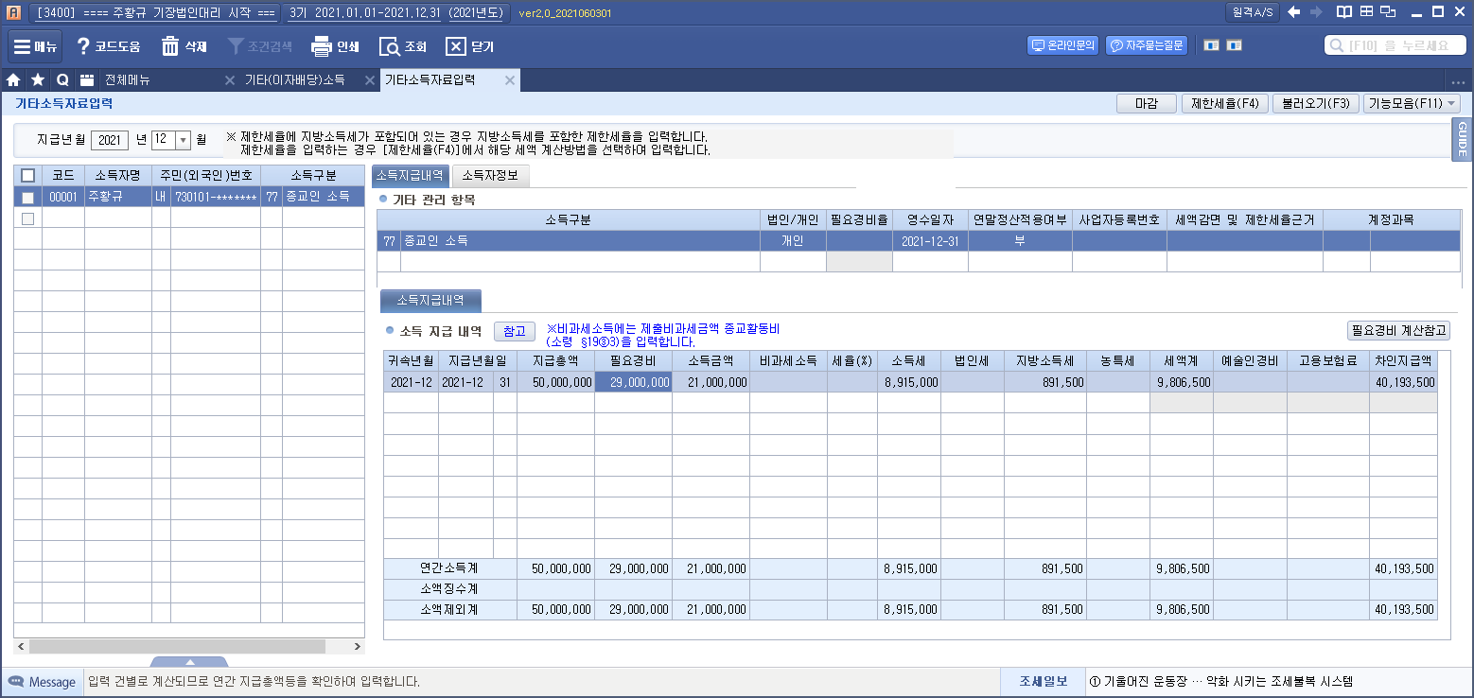Open the book icon in title bar
The height and width of the screenshot is (698, 1474).
tap(1343, 12)
